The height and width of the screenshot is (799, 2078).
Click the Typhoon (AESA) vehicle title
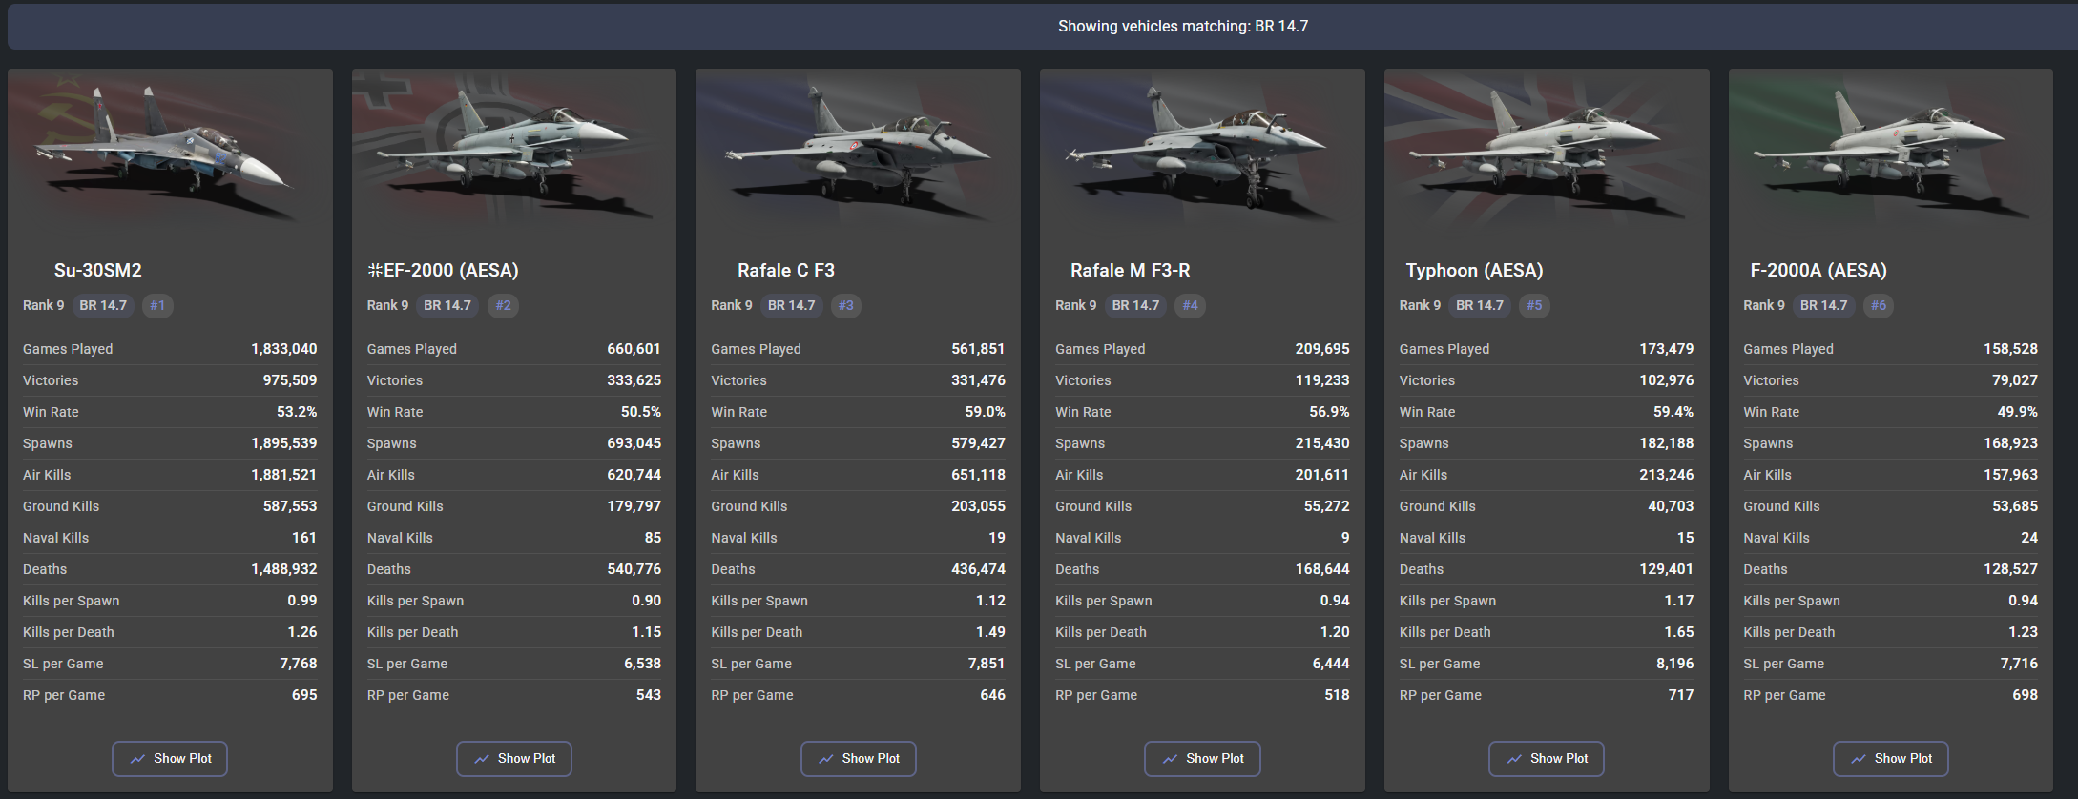point(1474,271)
